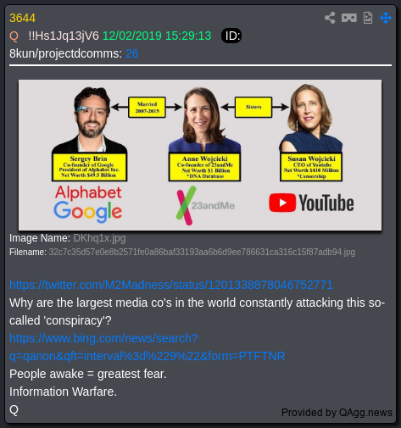
Task: Open the M2Madness twitter status link
Action: coord(171,285)
